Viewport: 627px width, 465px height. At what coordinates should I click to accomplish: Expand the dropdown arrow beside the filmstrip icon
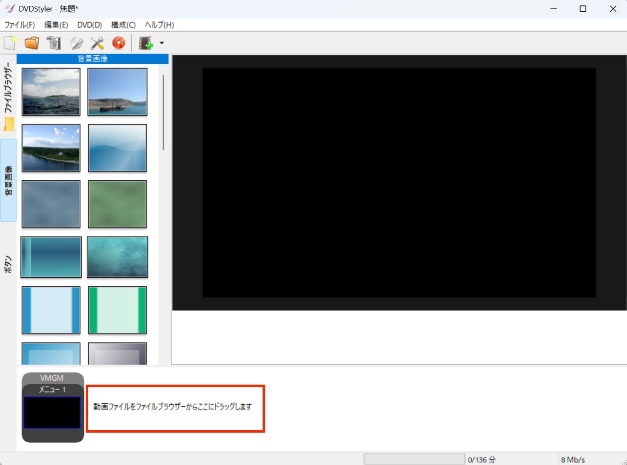pos(161,43)
